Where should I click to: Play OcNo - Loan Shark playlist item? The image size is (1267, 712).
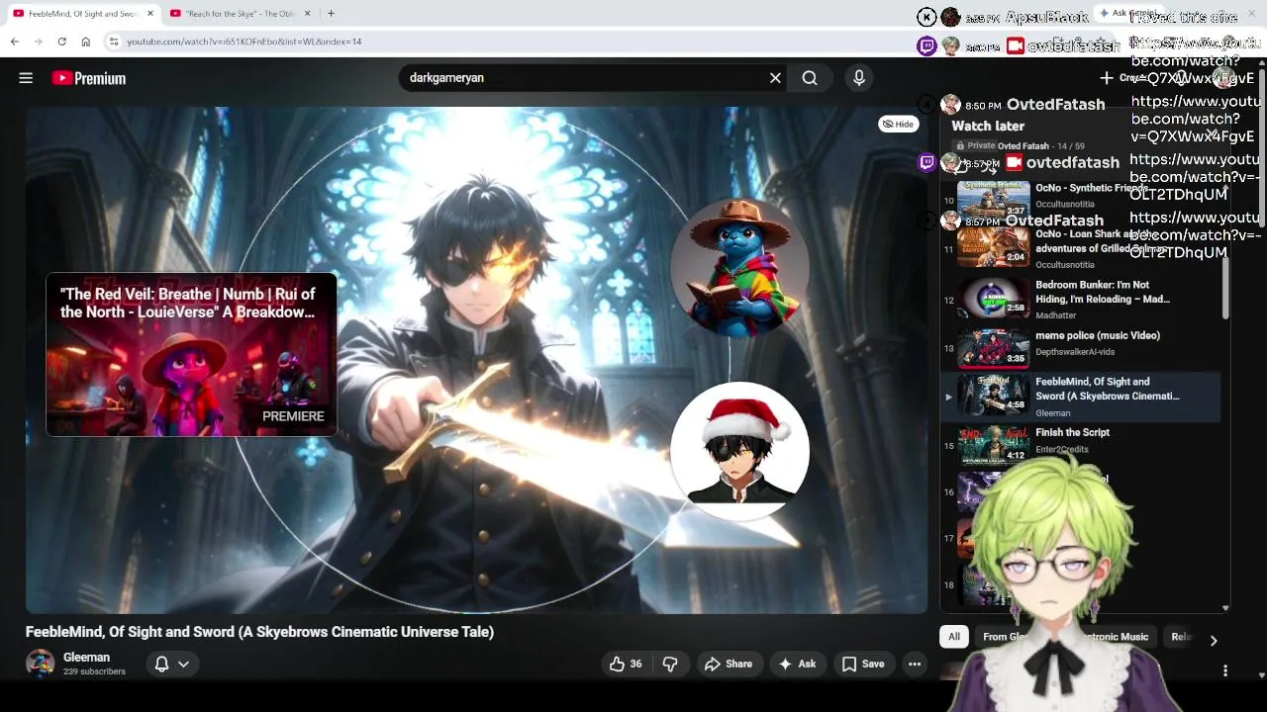(1079, 249)
